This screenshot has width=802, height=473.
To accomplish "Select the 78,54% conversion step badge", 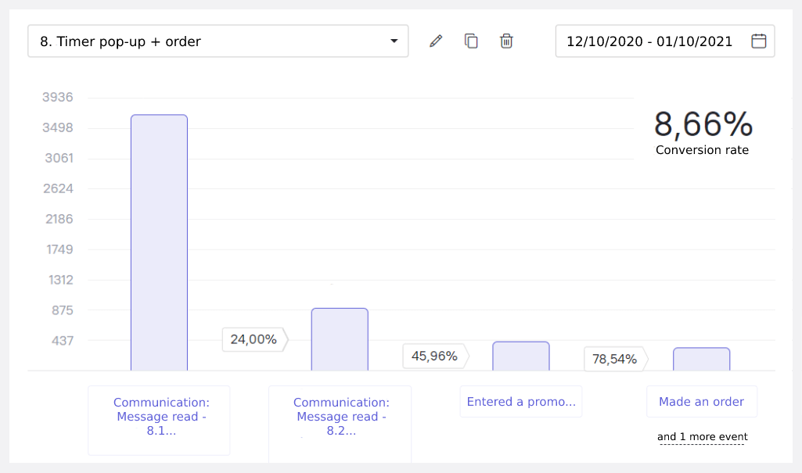I will pyautogui.click(x=615, y=359).
